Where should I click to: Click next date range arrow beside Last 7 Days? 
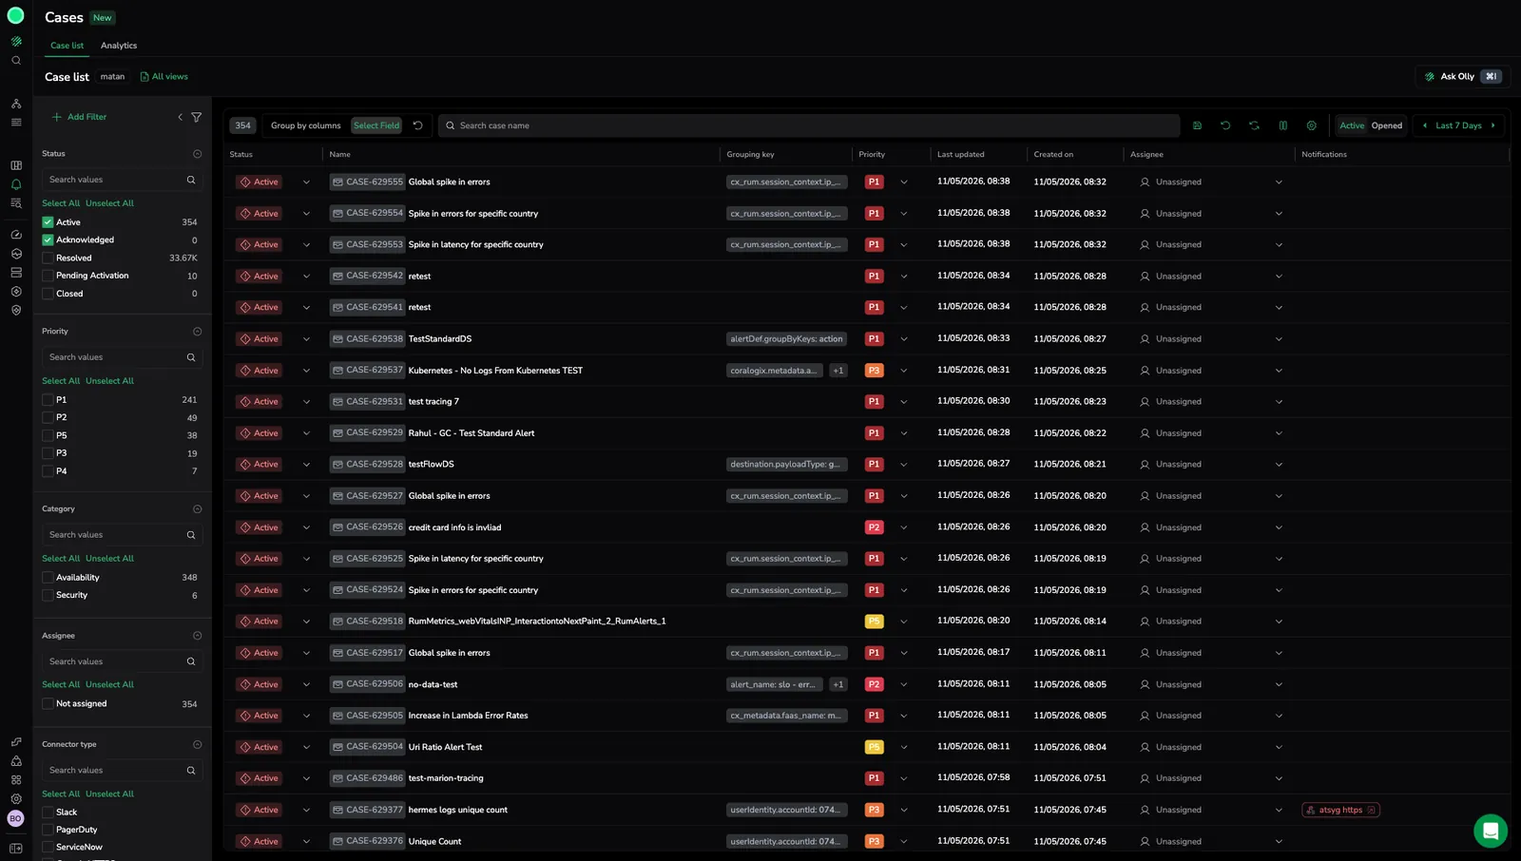click(x=1492, y=125)
